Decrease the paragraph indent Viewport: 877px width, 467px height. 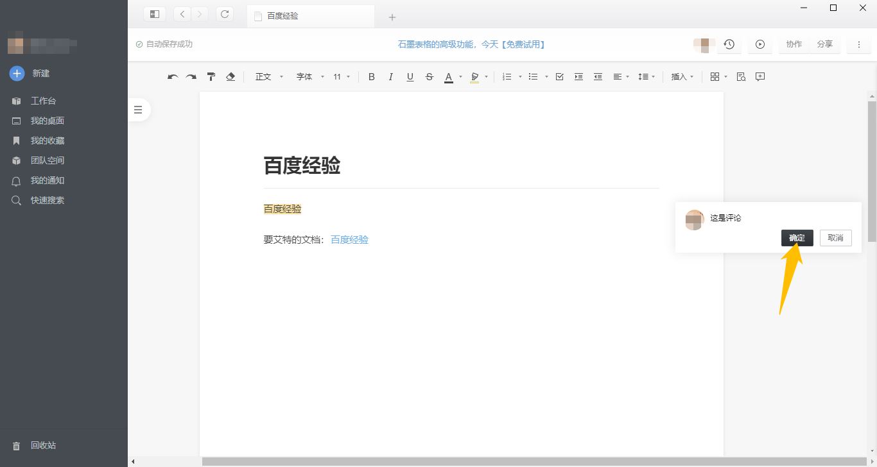pyautogui.click(x=598, y=77)
